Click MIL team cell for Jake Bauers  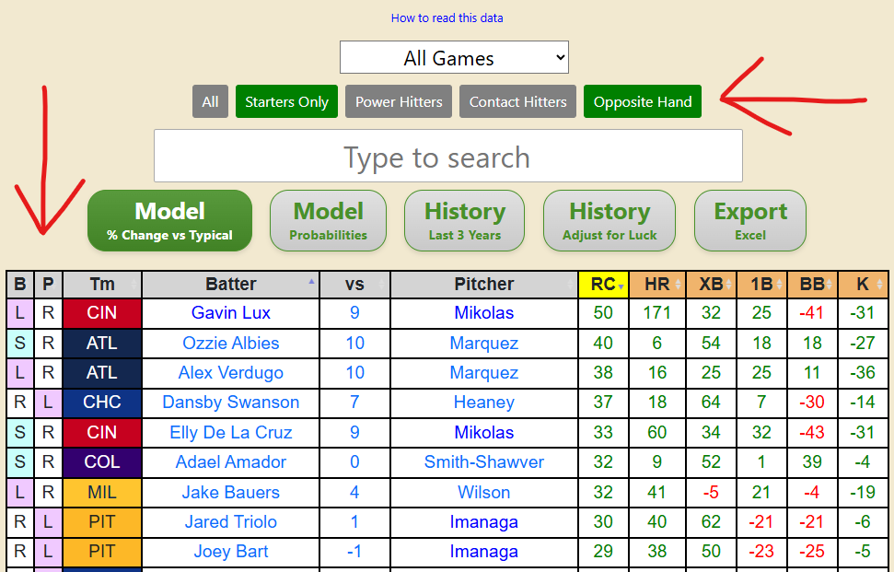click(x=102, y=493)
